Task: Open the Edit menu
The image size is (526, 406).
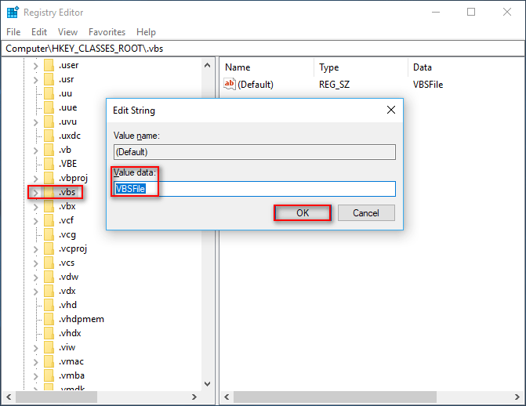Action: [39, 32]
